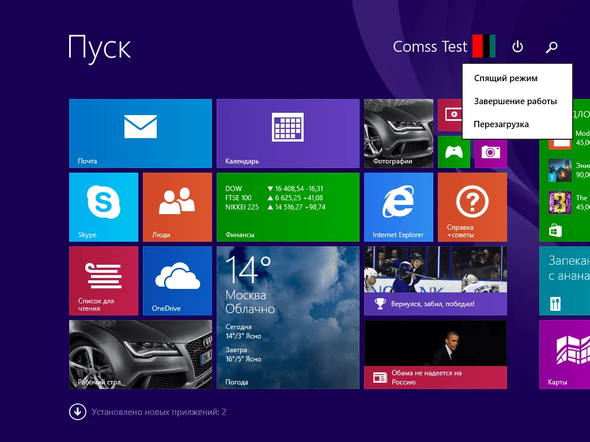Click the Power icon
Image resolution: width=590 pixels, height=442 pixels.
point(517,47)
